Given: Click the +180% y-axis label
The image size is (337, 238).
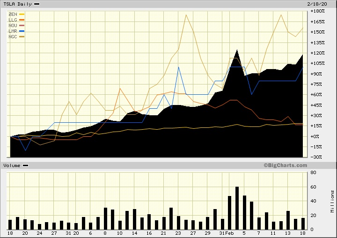Looking at the screenshot, I should [318, 11].
